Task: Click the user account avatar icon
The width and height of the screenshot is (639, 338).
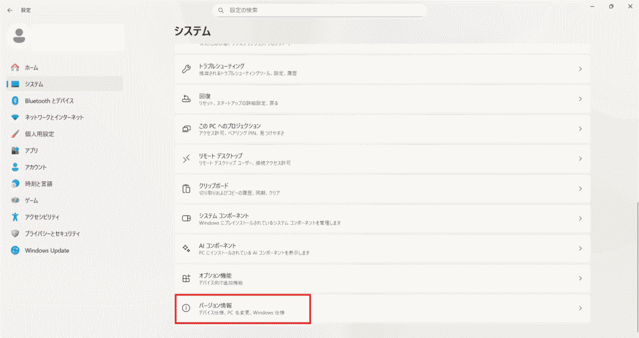Action: 19,36
